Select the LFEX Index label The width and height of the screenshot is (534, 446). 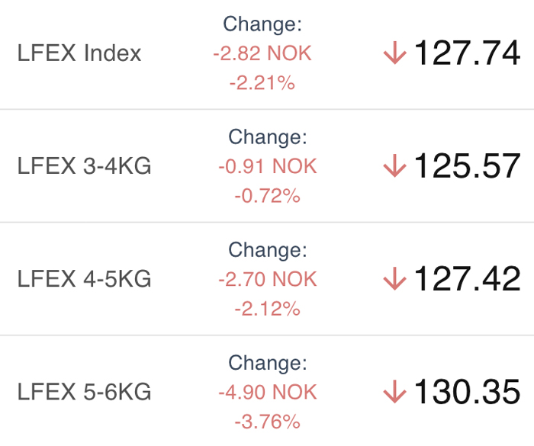click(x=79, y=53)
